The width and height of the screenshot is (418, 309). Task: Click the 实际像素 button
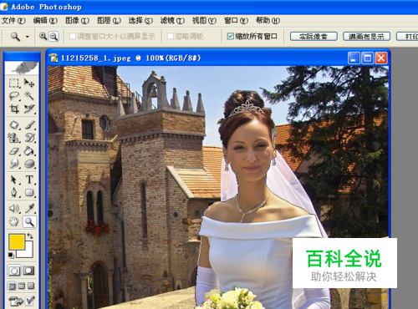(313, 36)
